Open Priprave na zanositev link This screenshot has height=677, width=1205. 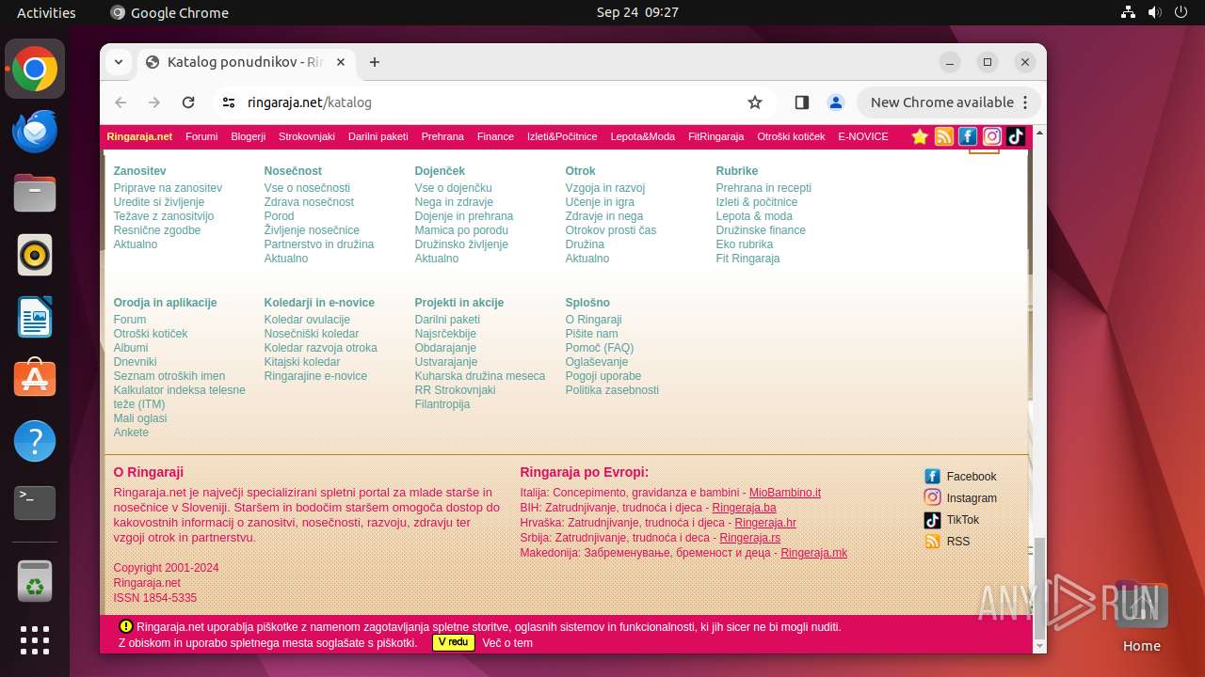[x=168, y=188]
